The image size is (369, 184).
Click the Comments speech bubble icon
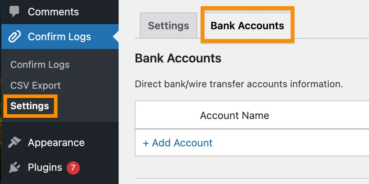[15, 12]
